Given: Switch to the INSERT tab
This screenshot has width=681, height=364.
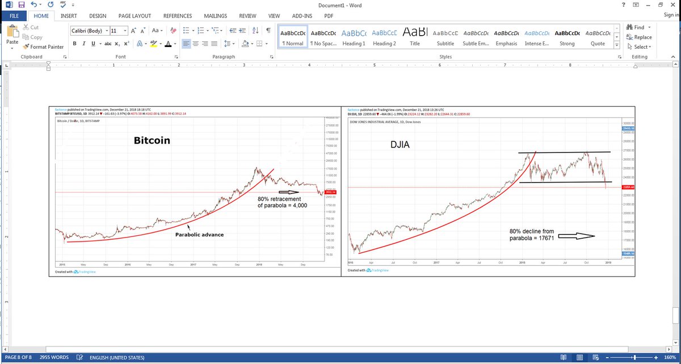Looking at the screenshot, I should pos(69,15).
